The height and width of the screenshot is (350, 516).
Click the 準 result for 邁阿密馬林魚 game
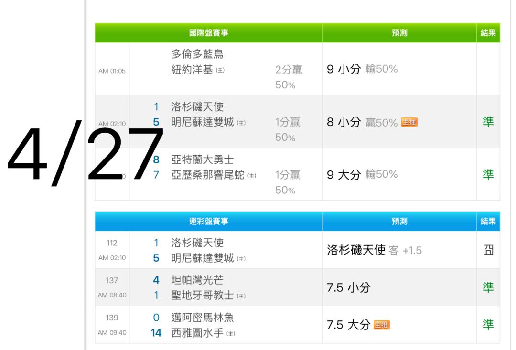(488, 325)
